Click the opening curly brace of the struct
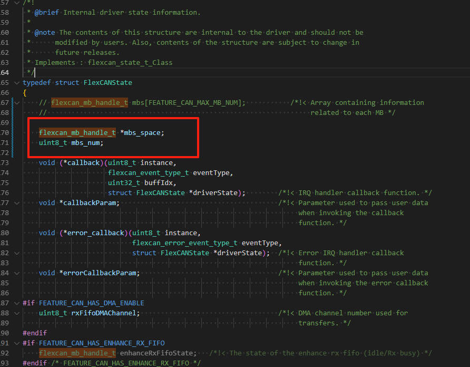 pyautogui.click(x=25, y=93)
